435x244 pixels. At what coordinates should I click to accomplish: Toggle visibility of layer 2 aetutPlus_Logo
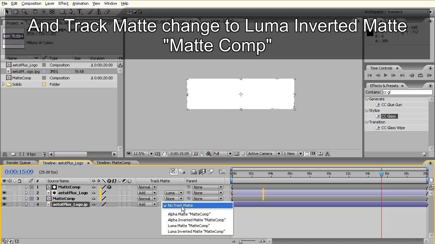click(x=4, y=193)
